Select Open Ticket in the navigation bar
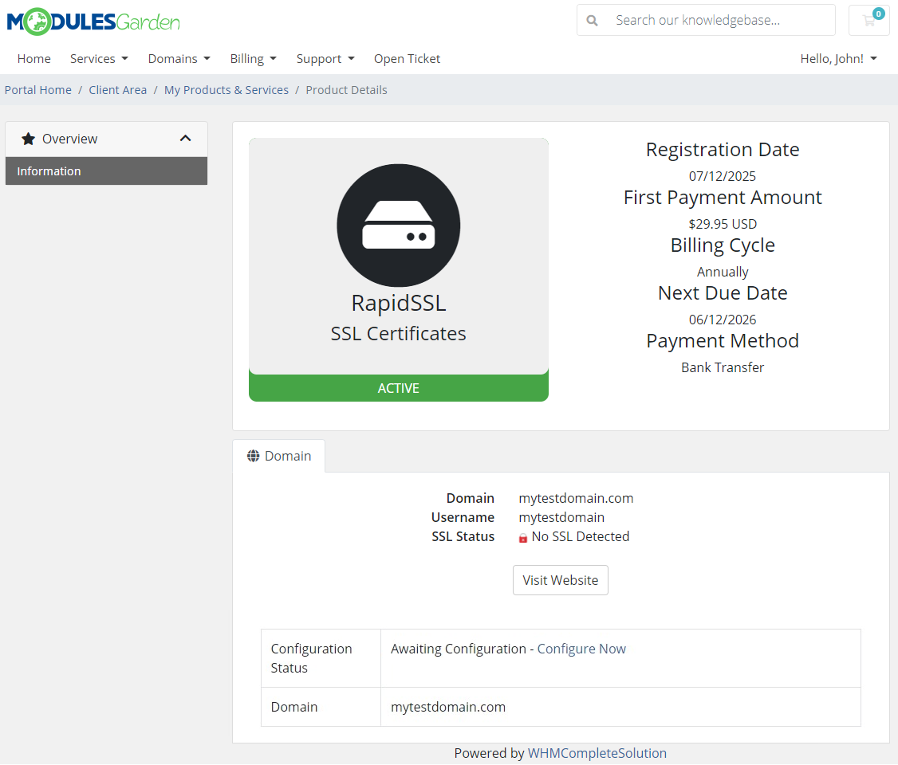898x765 pixels. coord(407,58)
